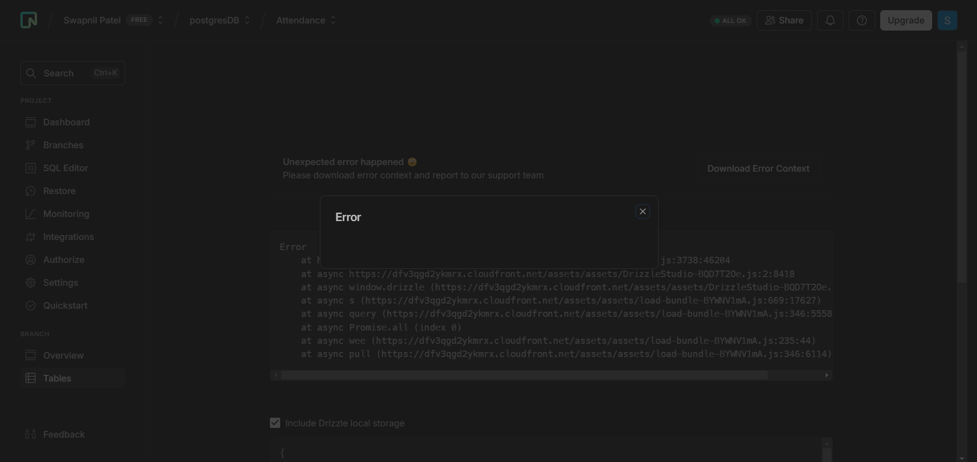977x462 pixels.
Task: Click the Branches icon
Action: pos(31,145)
